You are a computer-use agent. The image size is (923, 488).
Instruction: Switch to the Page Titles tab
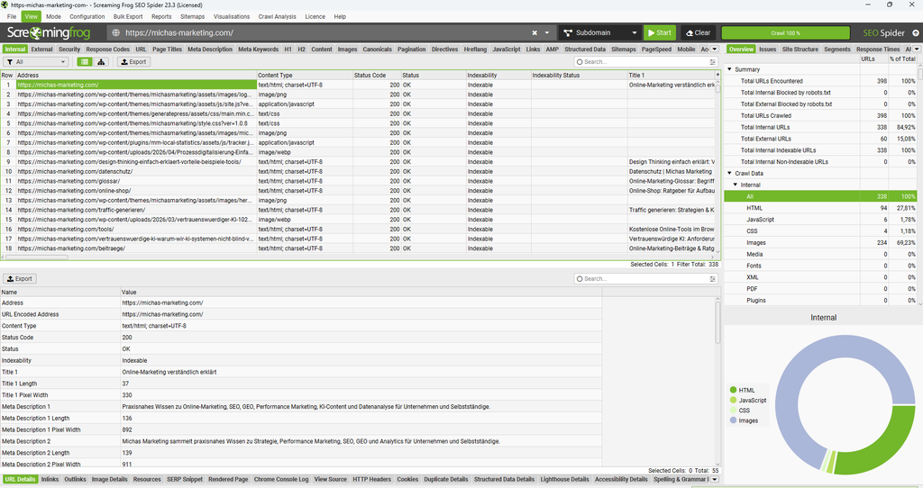point(167,50)
